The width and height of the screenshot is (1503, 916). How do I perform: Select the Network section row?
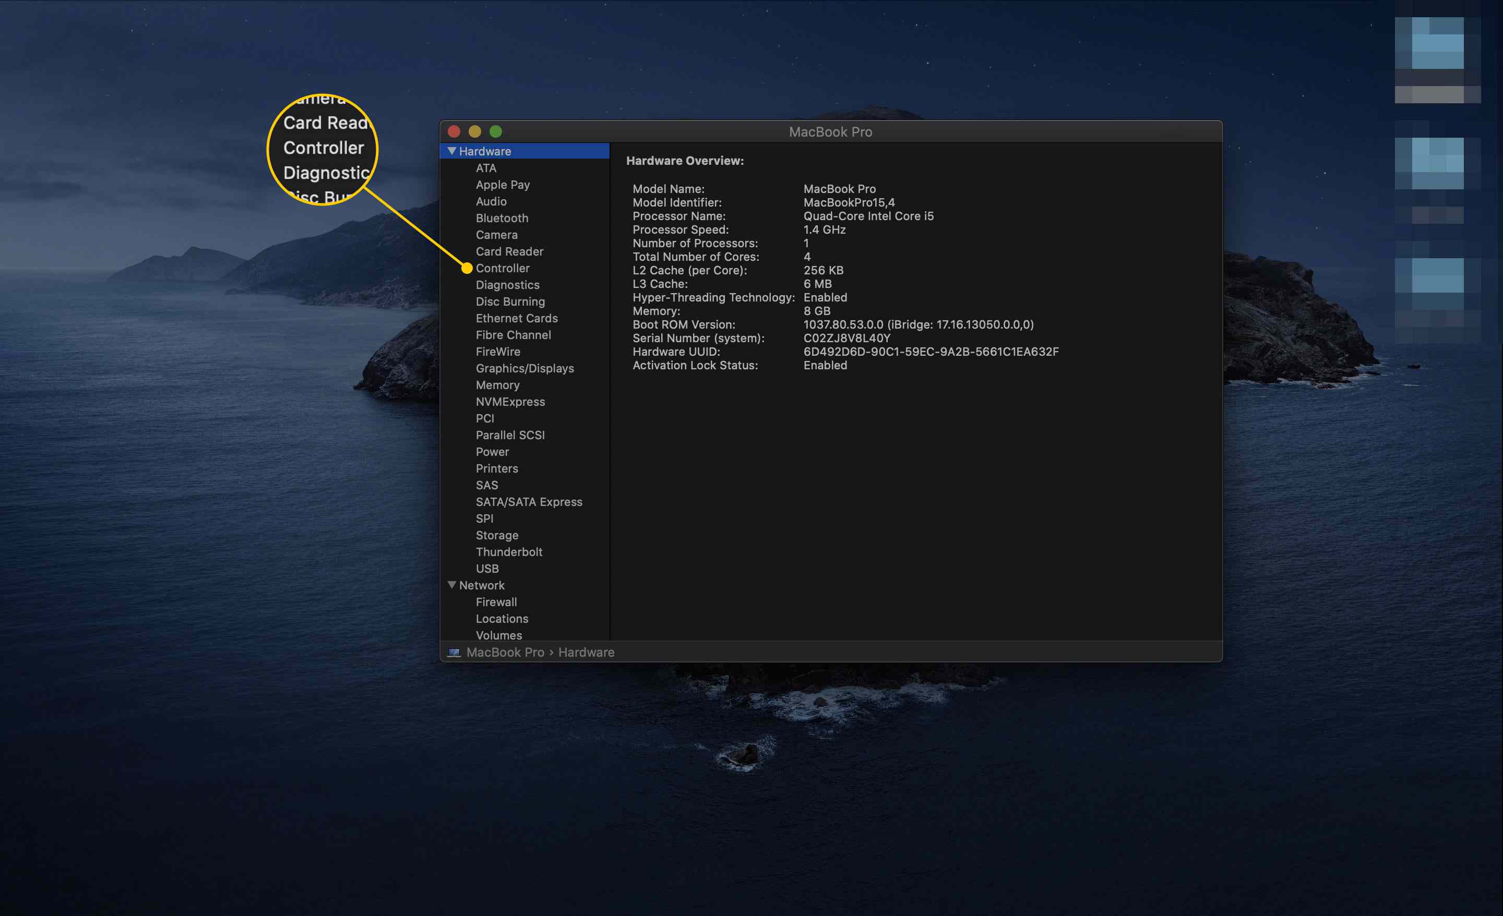tap(524, 585)
